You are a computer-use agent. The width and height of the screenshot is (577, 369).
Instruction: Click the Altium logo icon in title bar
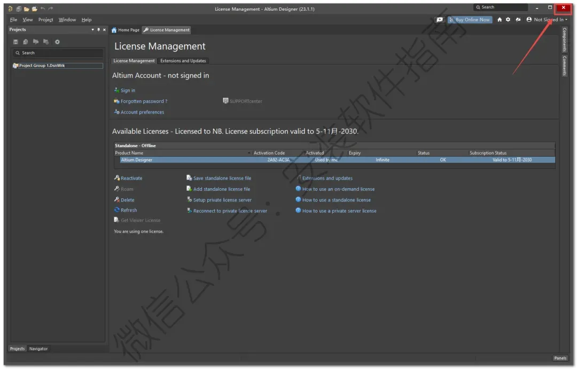(x=10, y=9)
